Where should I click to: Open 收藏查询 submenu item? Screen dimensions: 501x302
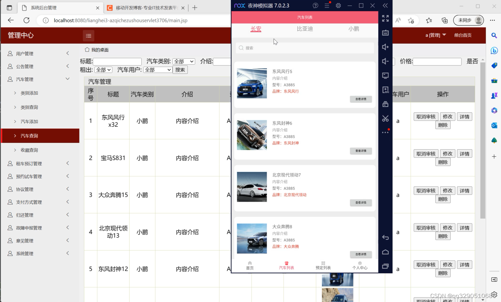pos(29,150)
